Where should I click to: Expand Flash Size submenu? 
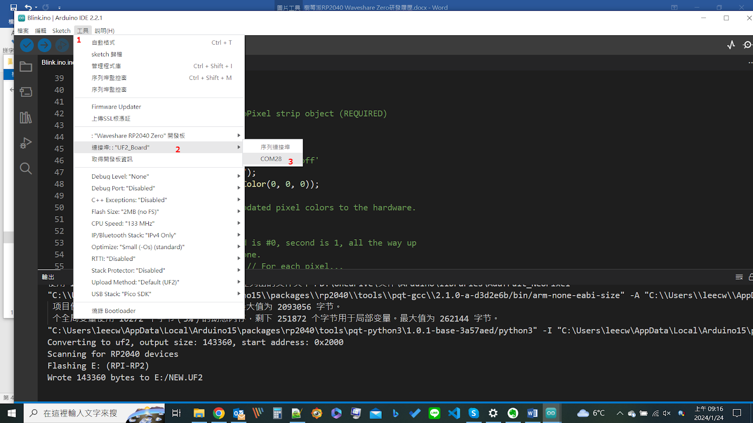click(x=159, y=211)
